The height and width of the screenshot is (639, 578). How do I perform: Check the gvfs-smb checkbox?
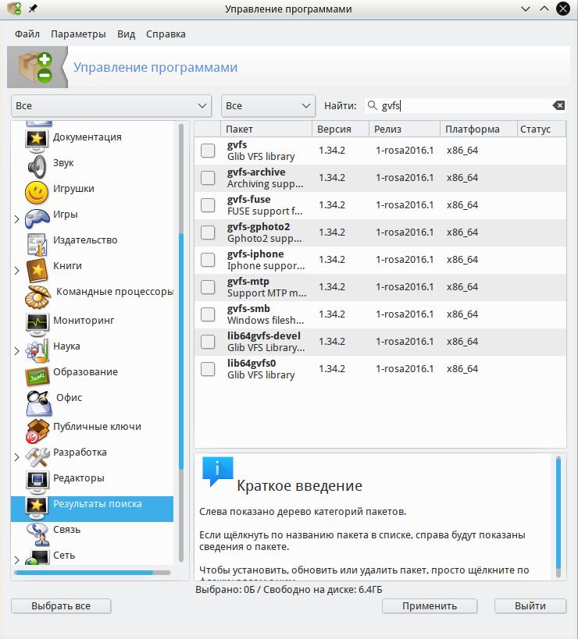[x=208, y=314]
